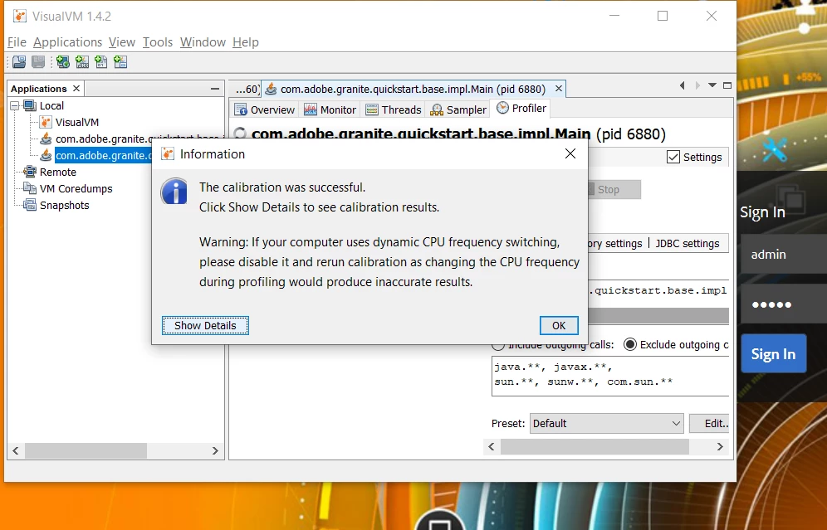
Task: Click the Load Snapshot toolbar icon
Action: coord(19,62)
